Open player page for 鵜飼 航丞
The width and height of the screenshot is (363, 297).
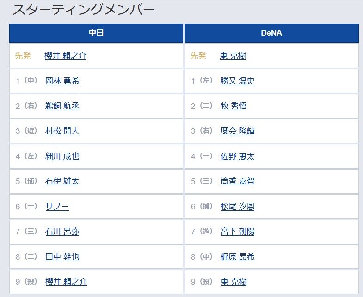[62, 106]
